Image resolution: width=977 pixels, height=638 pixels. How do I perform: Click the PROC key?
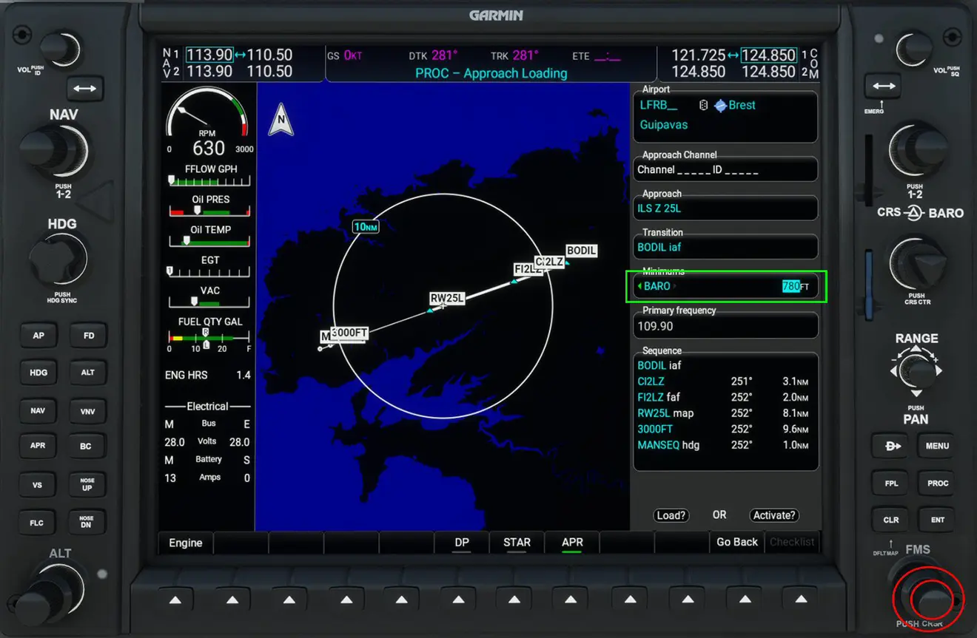[x=938, y=483]
